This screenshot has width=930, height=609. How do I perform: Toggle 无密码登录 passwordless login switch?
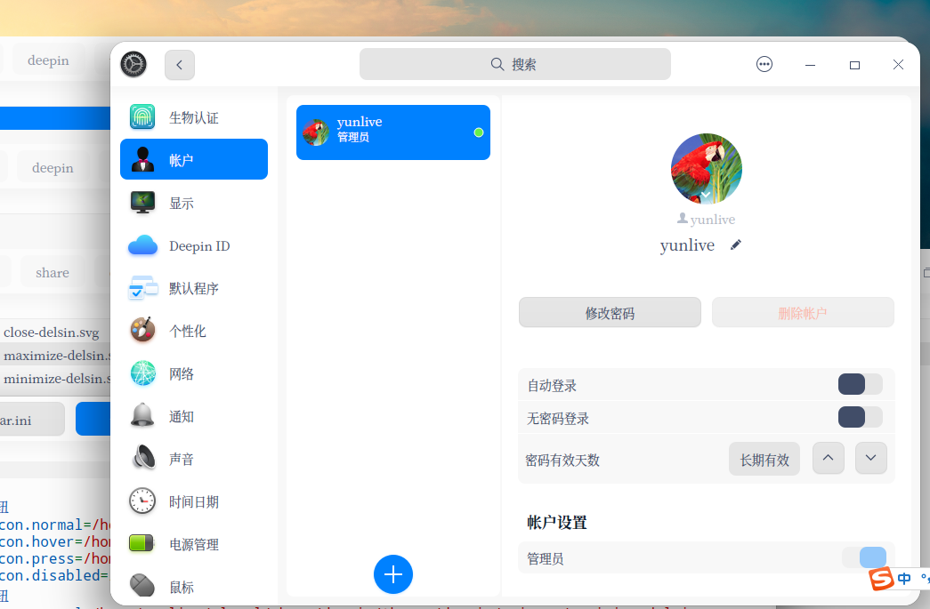coord(860,417)
